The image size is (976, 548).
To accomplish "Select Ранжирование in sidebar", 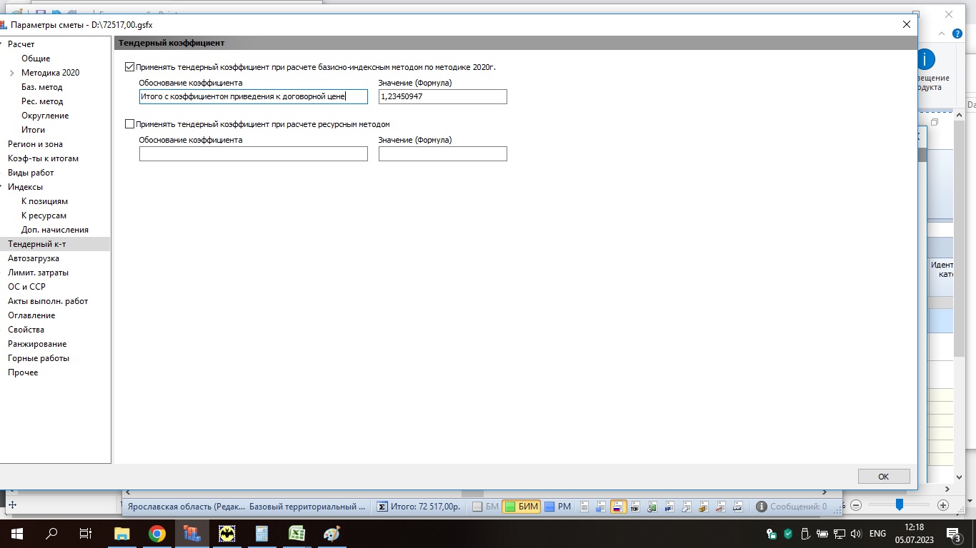I will [x=37, y=344].
